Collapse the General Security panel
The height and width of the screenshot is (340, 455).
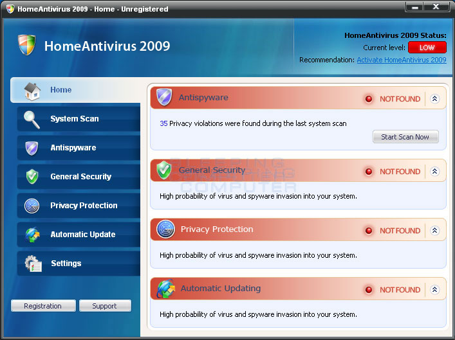434,172
